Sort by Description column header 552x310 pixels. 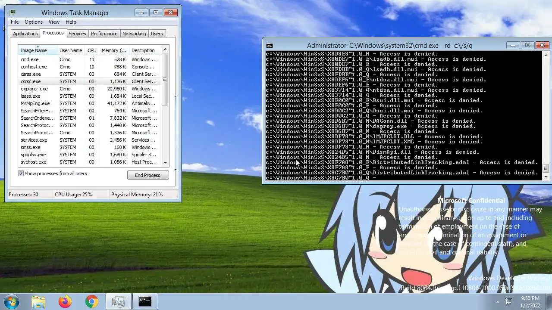coord(144,50)
